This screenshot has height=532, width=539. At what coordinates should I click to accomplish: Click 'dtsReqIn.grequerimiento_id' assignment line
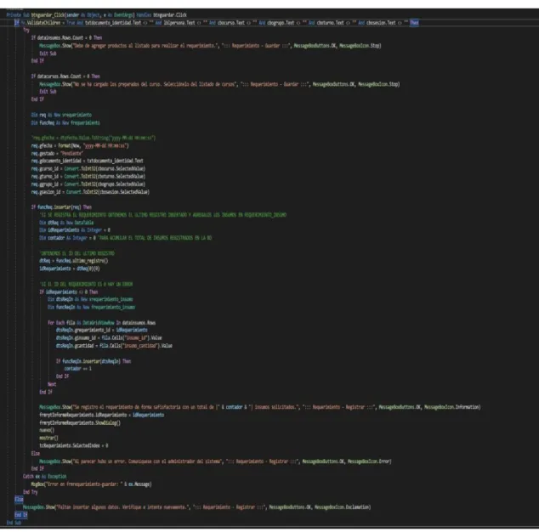tap(102, 330)
